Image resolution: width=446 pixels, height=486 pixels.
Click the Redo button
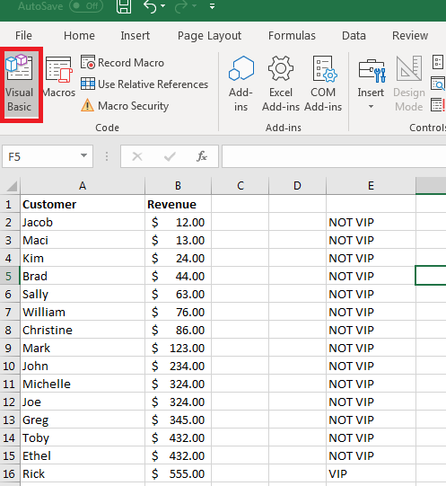pyautogui.click(x=181, y=6)
